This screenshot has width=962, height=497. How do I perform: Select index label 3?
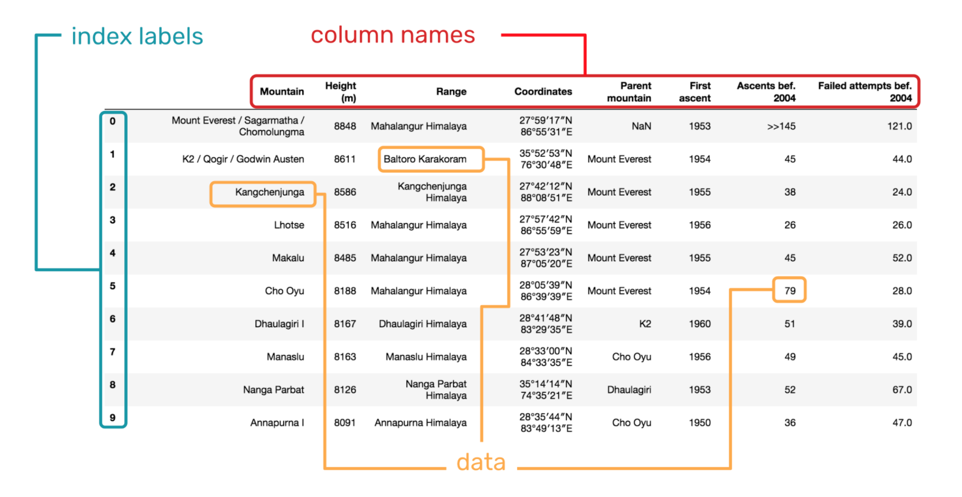coord(113,220)
